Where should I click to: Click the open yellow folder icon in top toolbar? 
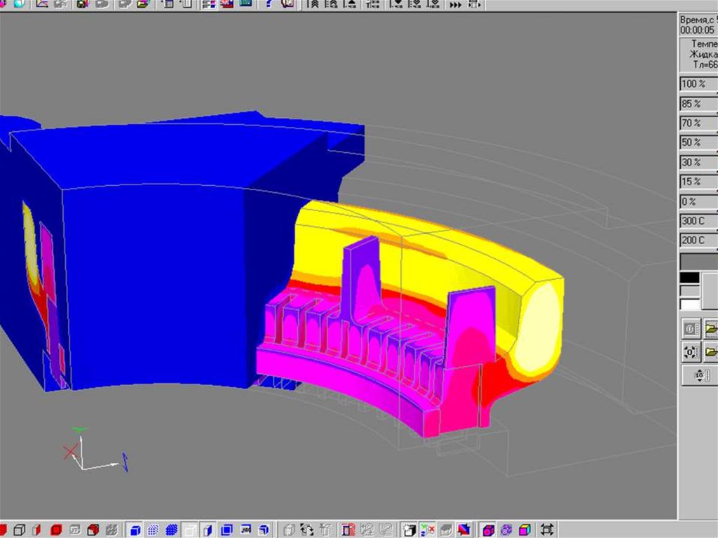point(143,4)
